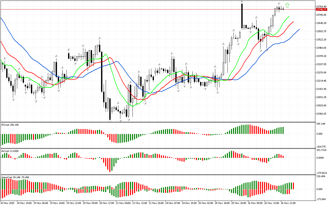The width and height of the screenshot is (330, 206).
Task: Click the tall black candle at 25 Nov 18:00
Action: [x=242, y=15]
